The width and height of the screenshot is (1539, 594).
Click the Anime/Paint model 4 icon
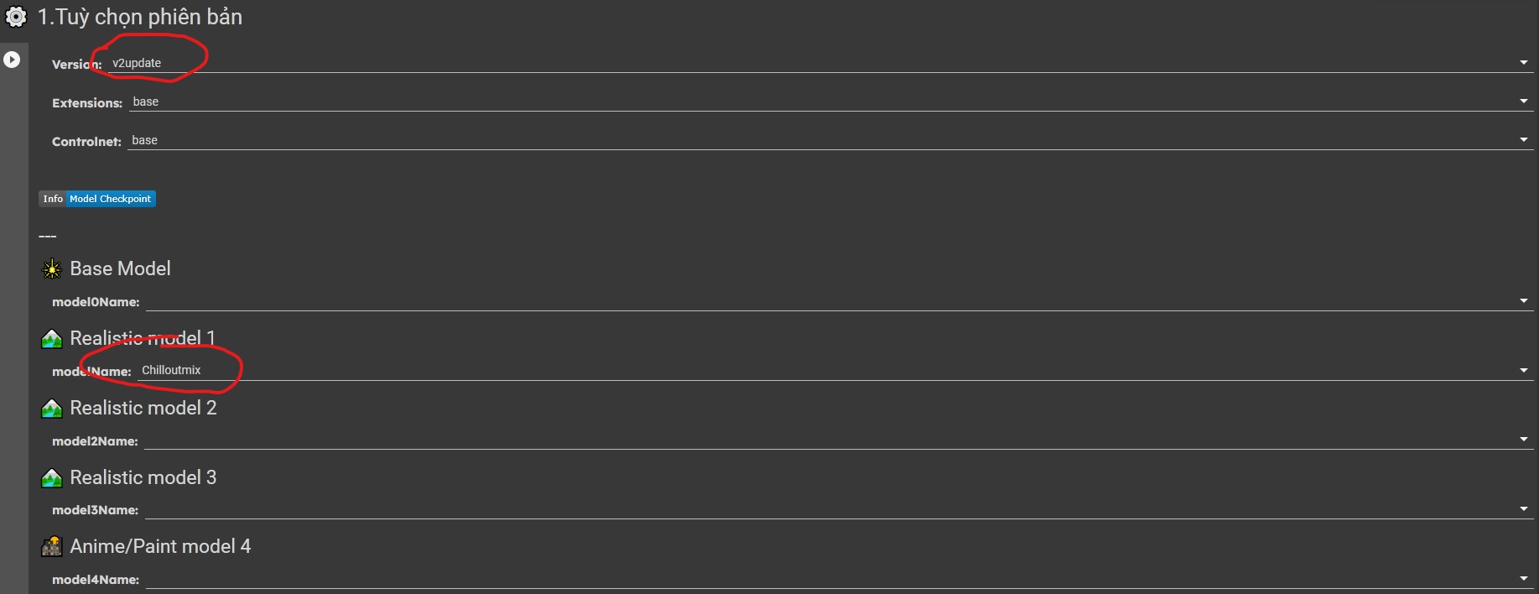[x=52, y=547]
